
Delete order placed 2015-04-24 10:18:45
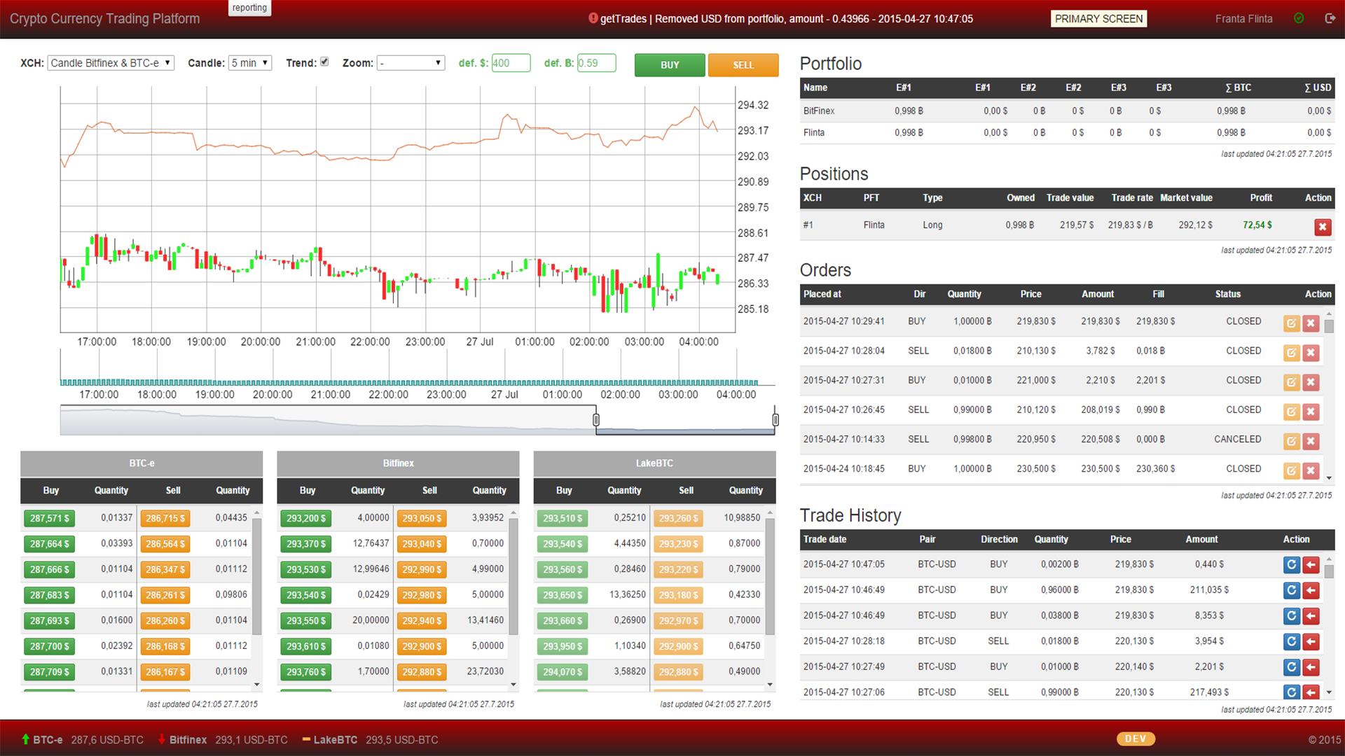tap(1311, 470)
